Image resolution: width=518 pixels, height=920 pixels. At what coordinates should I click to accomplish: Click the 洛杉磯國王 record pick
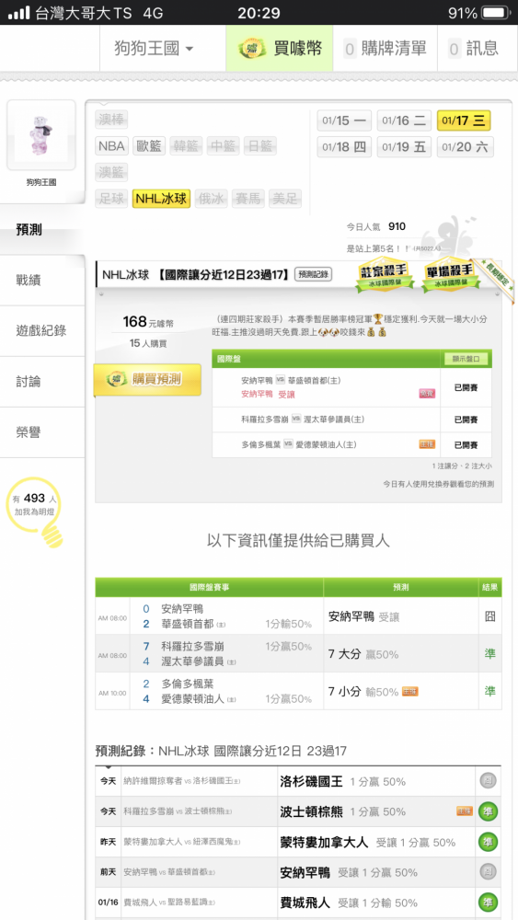pyautogui.click(x=312, y=781)
